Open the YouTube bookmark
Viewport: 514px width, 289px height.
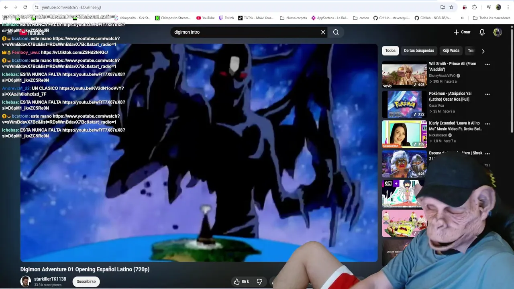(206, 18)
